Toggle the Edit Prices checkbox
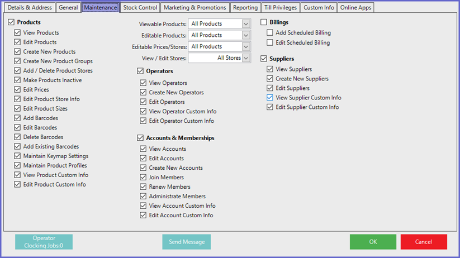Screen dimensions: 460x258 click(18, 90)
